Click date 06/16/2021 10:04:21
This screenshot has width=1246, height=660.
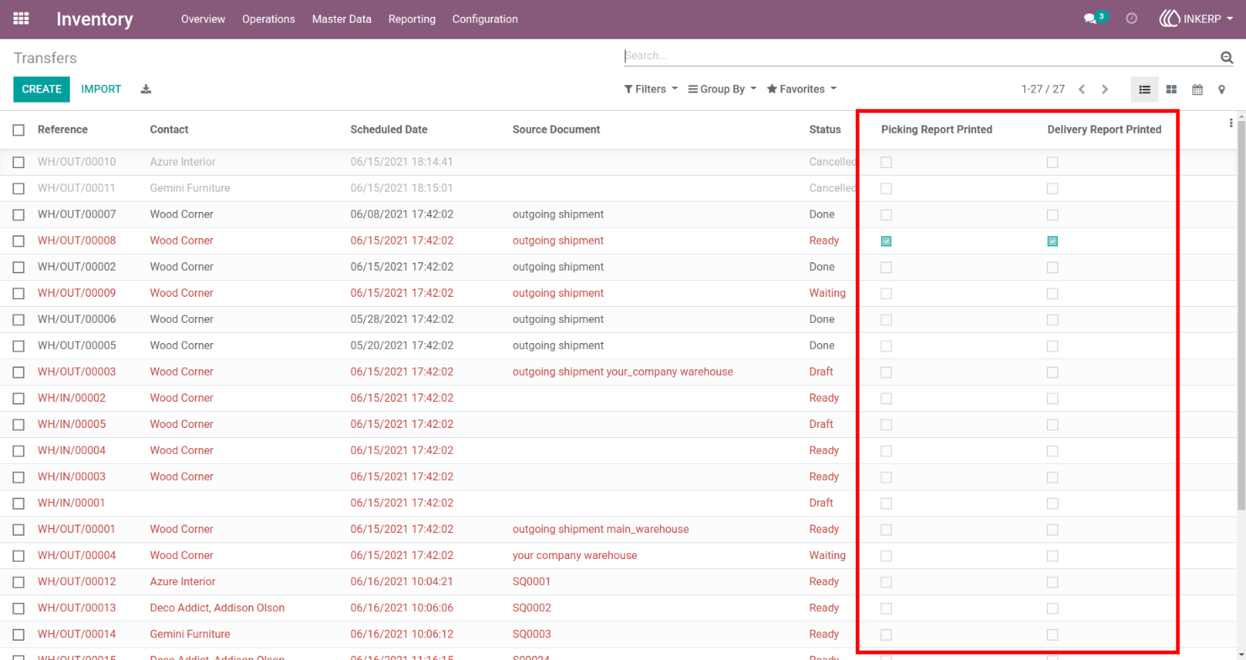coord(402,582)
